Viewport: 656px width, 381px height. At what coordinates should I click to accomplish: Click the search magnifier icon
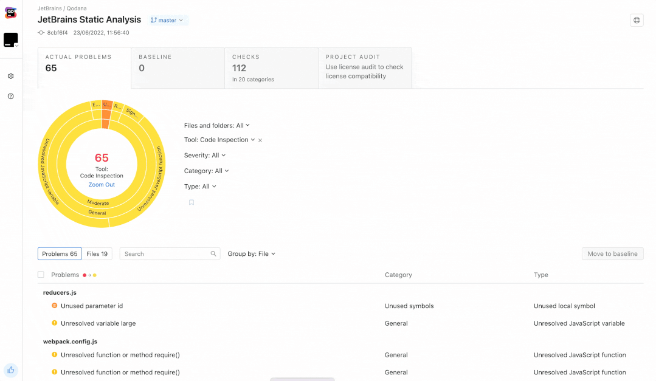point(213,253)
